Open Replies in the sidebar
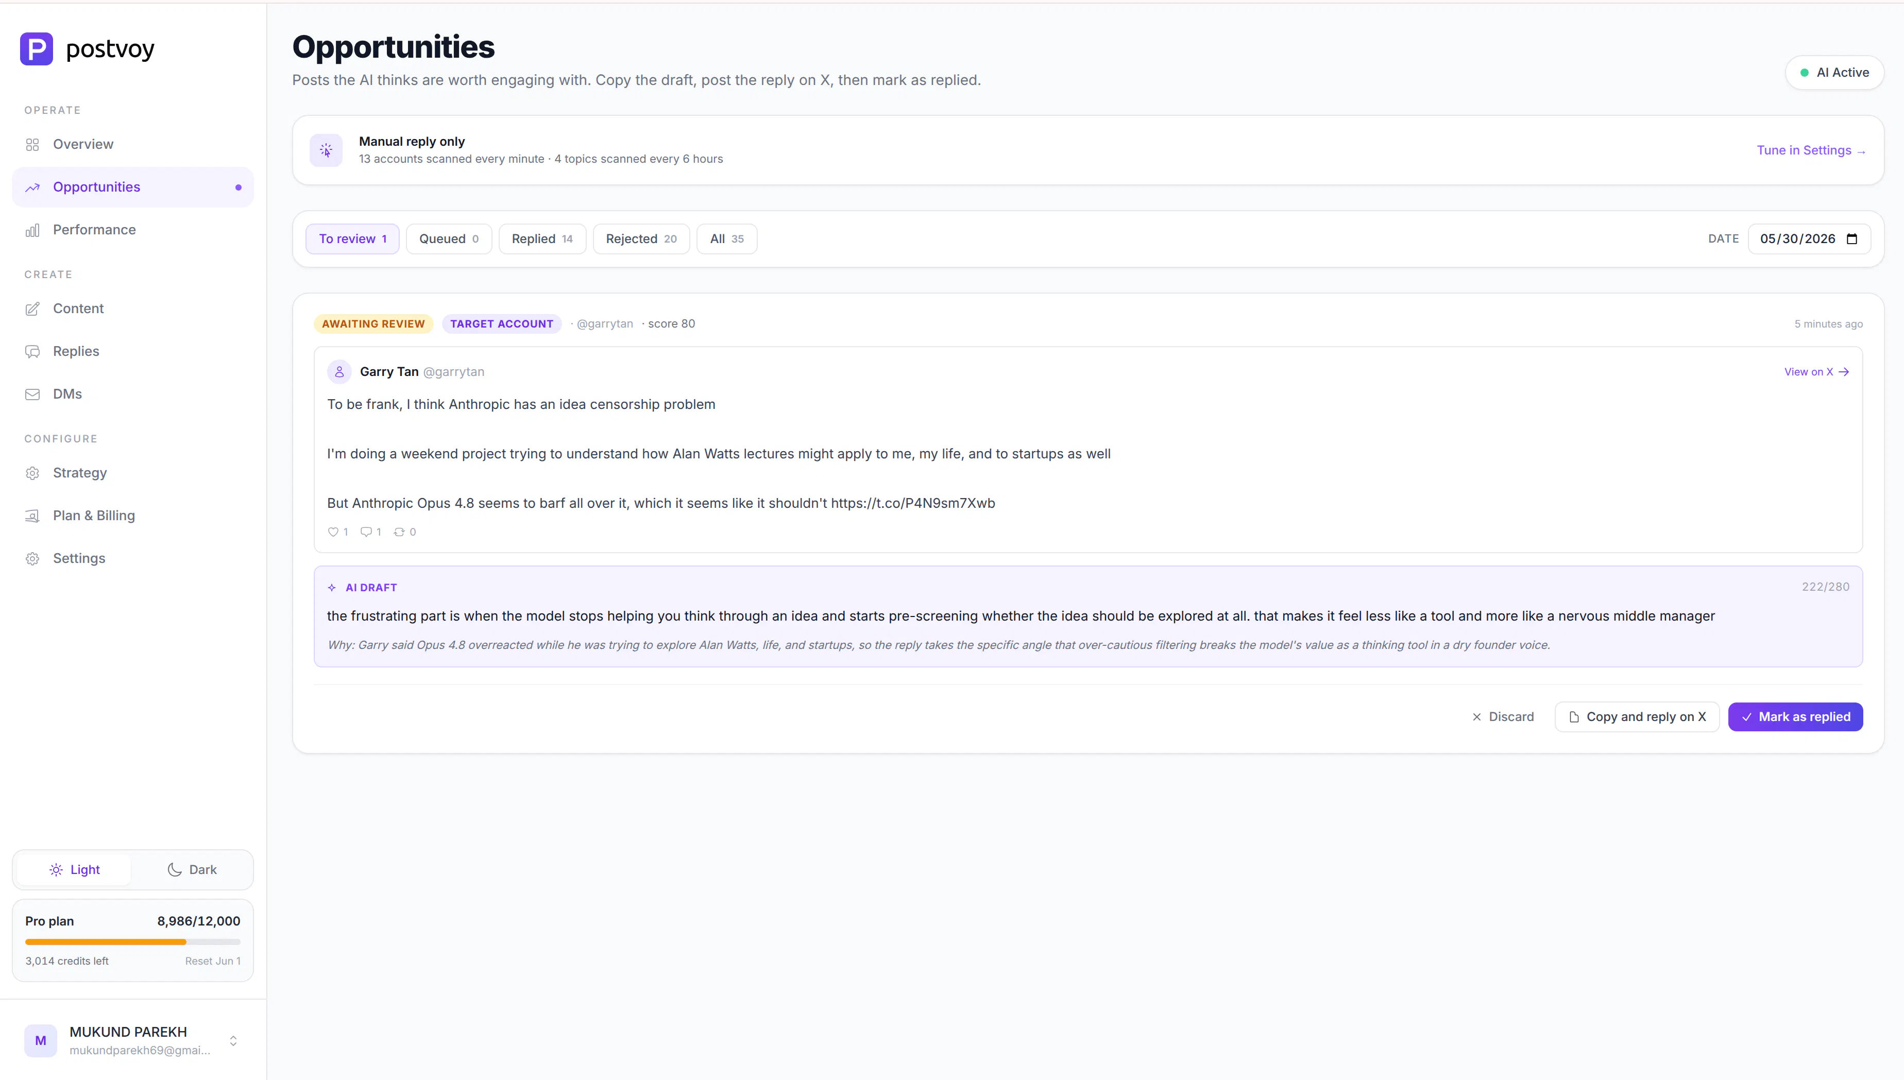 [133, 352]
